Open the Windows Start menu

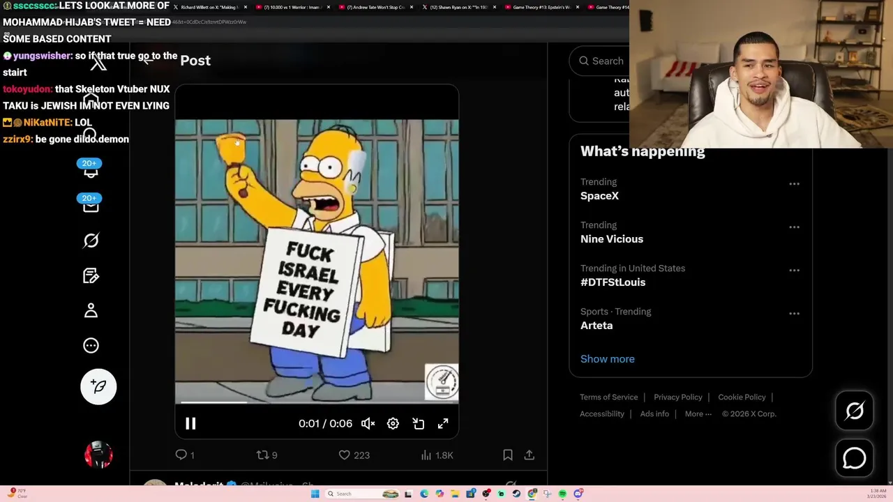(x=315, y=494)
